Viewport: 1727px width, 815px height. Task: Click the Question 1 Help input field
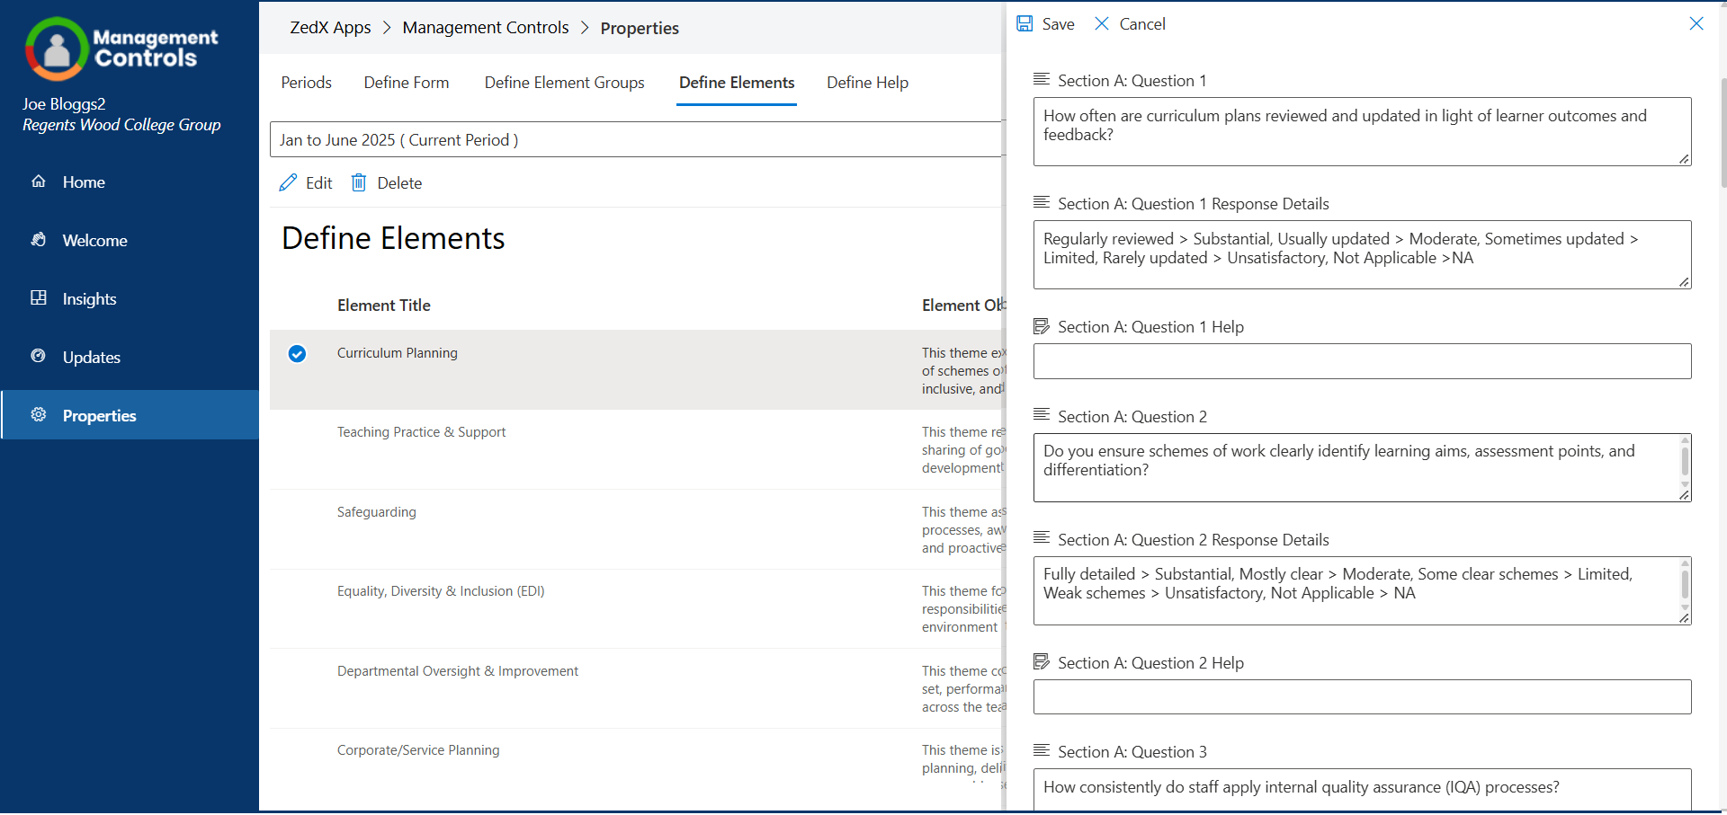[1362, 361]
